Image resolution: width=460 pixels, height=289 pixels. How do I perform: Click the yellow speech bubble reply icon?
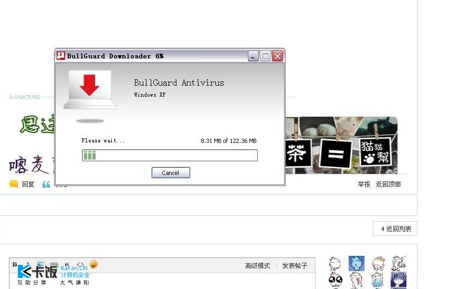pyautogui.click(x=14, y=184)
